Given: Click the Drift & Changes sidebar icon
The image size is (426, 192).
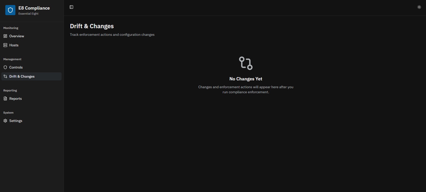Looking at the screenshot, I should 5,76.
